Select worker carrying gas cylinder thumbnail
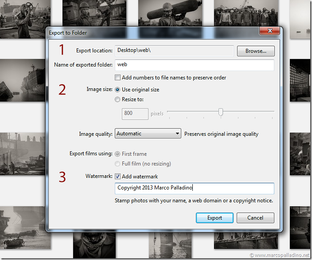Viewport: 312px width, 260px height. click(170, 13)
